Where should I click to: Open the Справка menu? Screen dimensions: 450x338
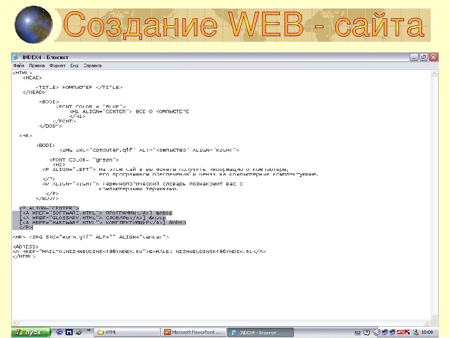click(92, 66)
